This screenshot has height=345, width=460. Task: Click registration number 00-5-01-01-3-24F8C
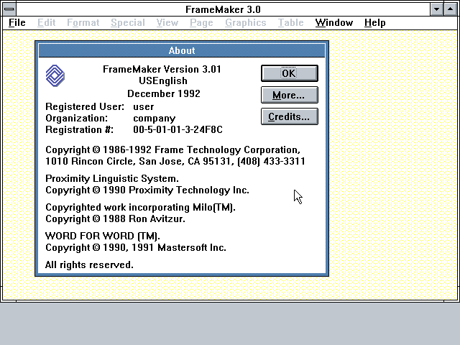tap(178, 129)
